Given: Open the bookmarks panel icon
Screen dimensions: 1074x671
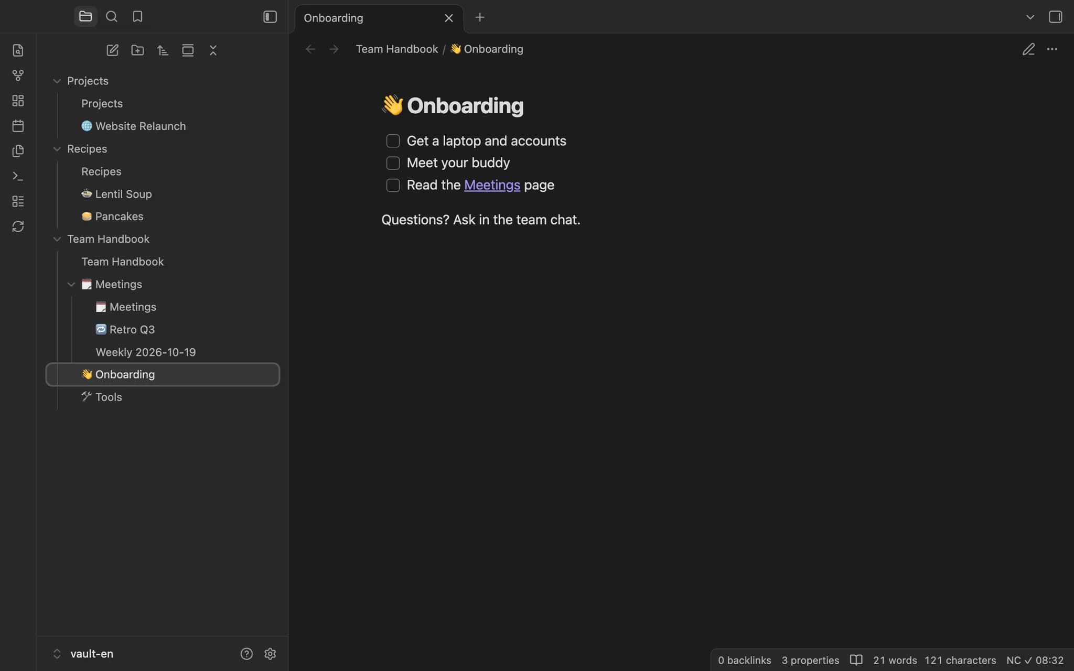Looking at the screenshot, I should tap(137, 17).
